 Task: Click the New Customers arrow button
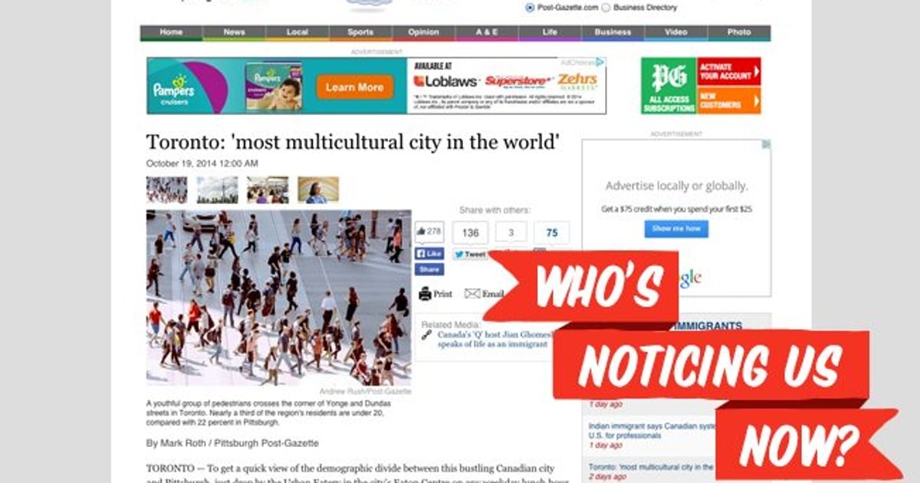[x=729, y=100]
